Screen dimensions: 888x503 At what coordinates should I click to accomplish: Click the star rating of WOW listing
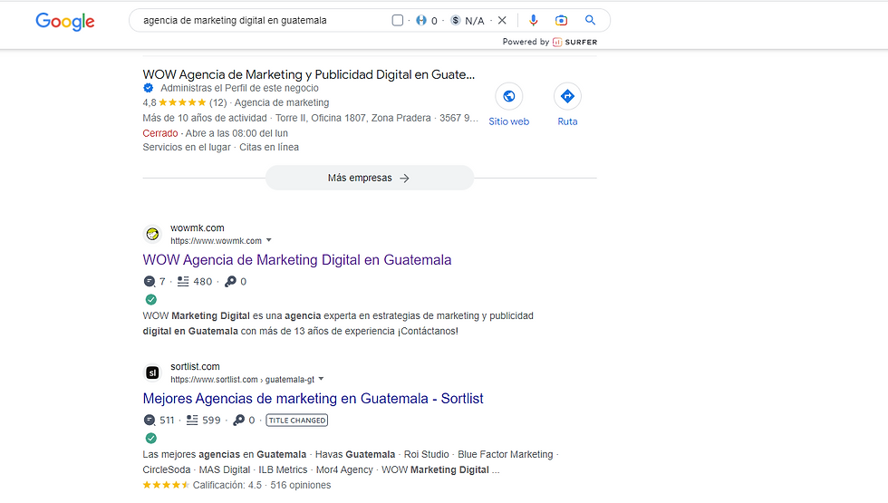click(x=182, y=102)
